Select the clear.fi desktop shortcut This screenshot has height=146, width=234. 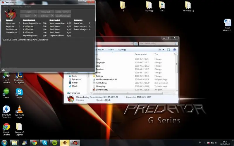(6, 93)
